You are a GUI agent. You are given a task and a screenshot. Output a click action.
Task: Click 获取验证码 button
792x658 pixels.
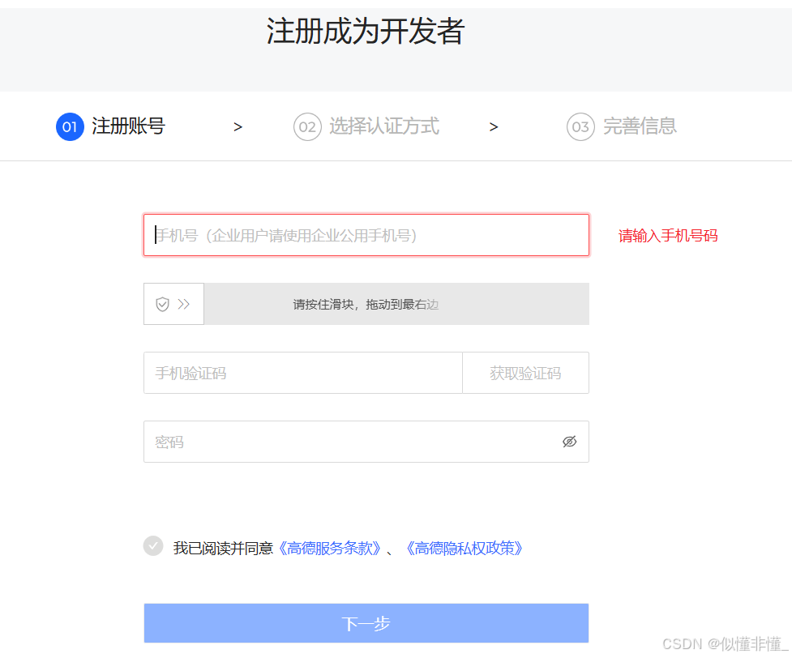(526, 374)
